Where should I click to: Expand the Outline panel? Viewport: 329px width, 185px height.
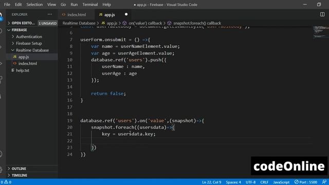19,169
